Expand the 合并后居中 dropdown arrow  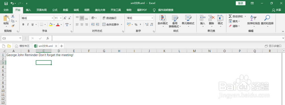pyautogui.click(x=122, y=24)
